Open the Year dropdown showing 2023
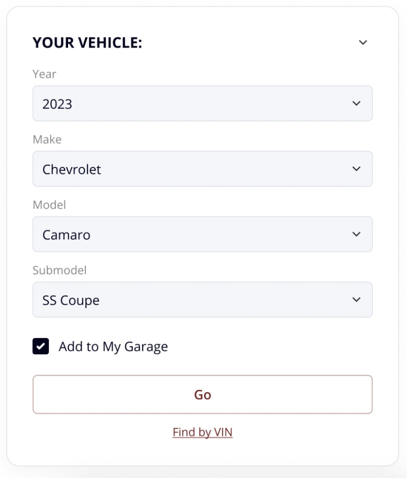407x478 pixels. [x=202, y=104]
